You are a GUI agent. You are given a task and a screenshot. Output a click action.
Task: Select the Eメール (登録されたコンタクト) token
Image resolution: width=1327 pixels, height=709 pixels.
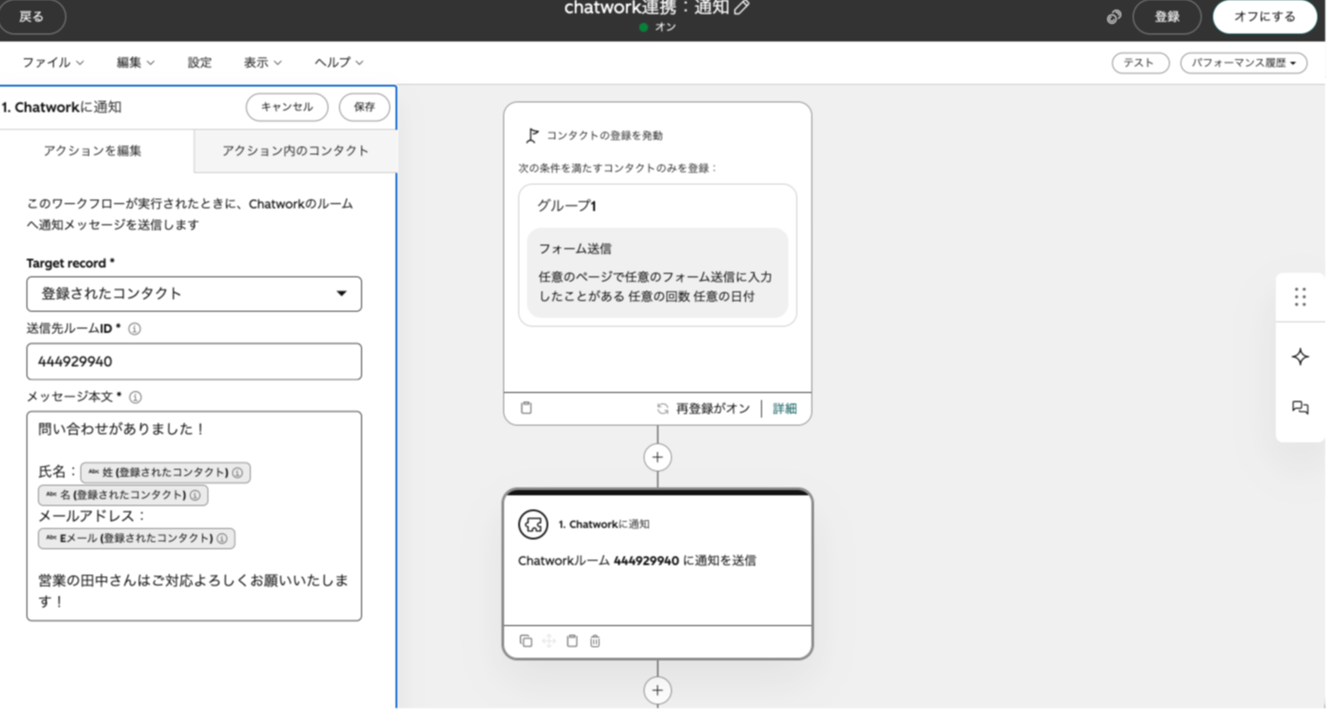tap(137, 539)
